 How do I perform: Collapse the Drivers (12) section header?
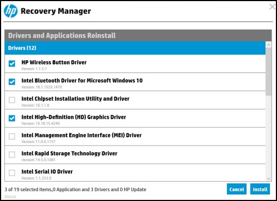pyautogui.click(x=135, y=48)
